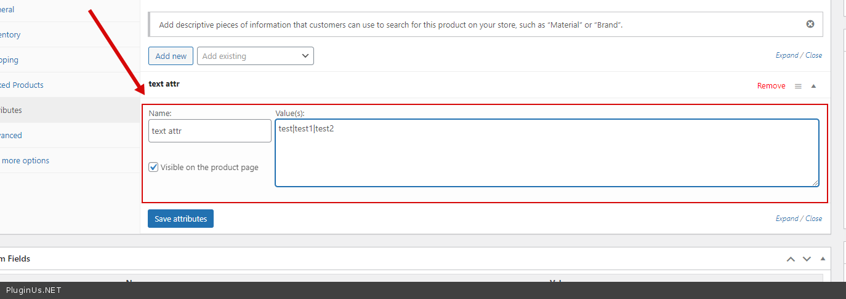Open the Inventory product data tab
The width and height of the screenshot is (846, 299).
[10, 35]
